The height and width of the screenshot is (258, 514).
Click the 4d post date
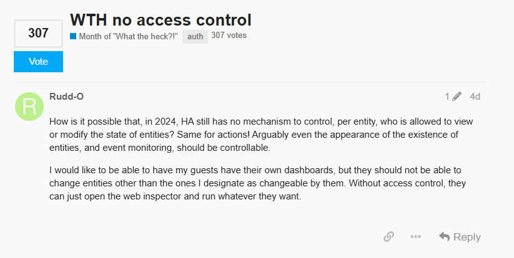(475, 97)
